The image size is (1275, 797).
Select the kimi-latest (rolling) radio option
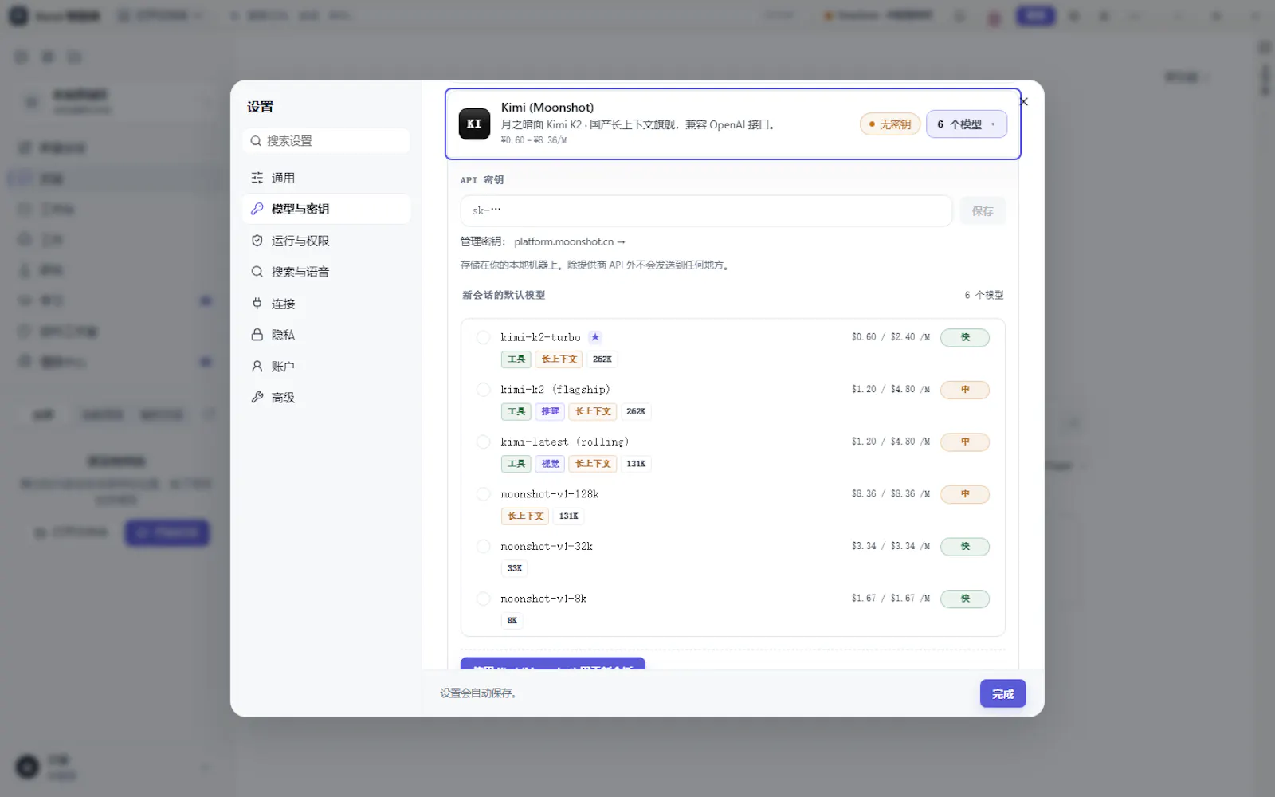point(483,442)
